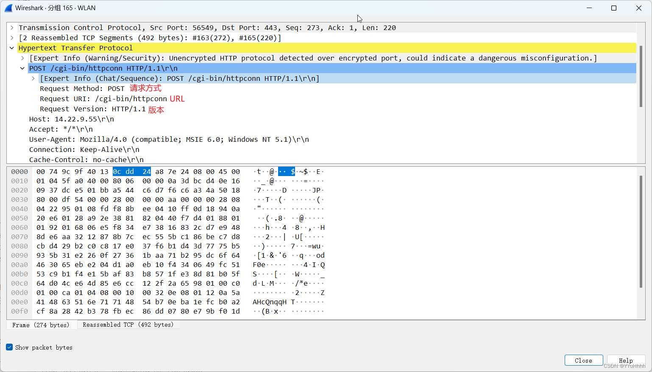Screen dimensions: 652x372
Task: Collapse the Hypertext Transfer Protocol section
Action: [12, 48]
